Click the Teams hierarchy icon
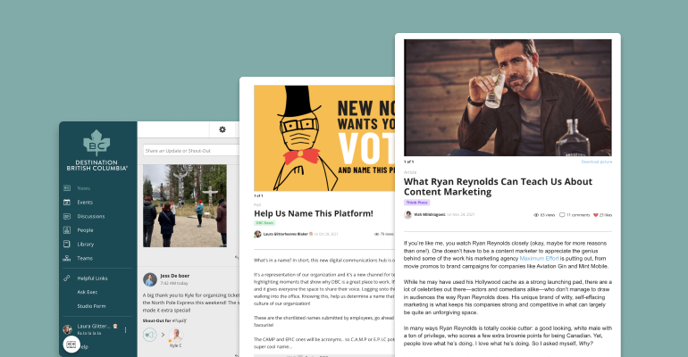Screen dimensions: 688x357 tap(67, 258)
